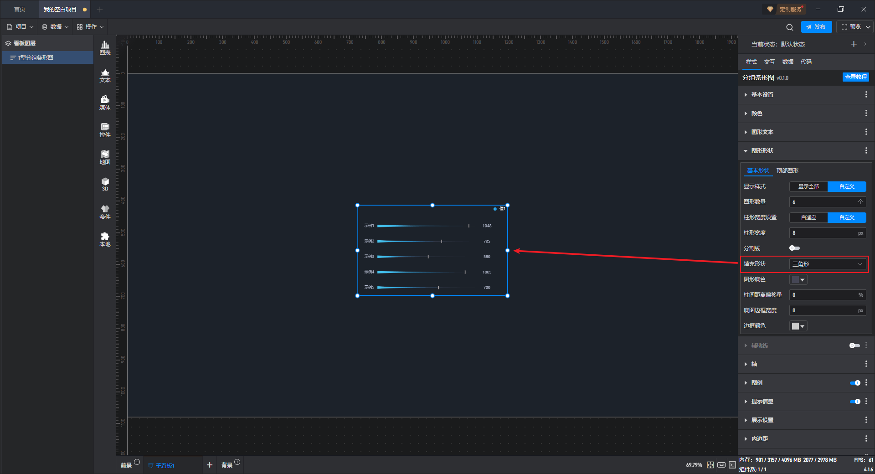The image size is (875, 474).
Task: Click the 发布 publish button
Action: 816,27
